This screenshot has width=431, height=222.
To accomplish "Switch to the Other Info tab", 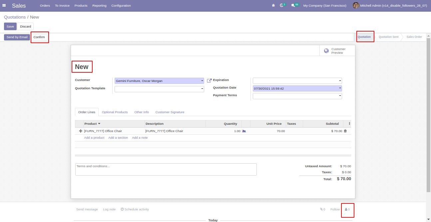I will (x=142, y=112).
